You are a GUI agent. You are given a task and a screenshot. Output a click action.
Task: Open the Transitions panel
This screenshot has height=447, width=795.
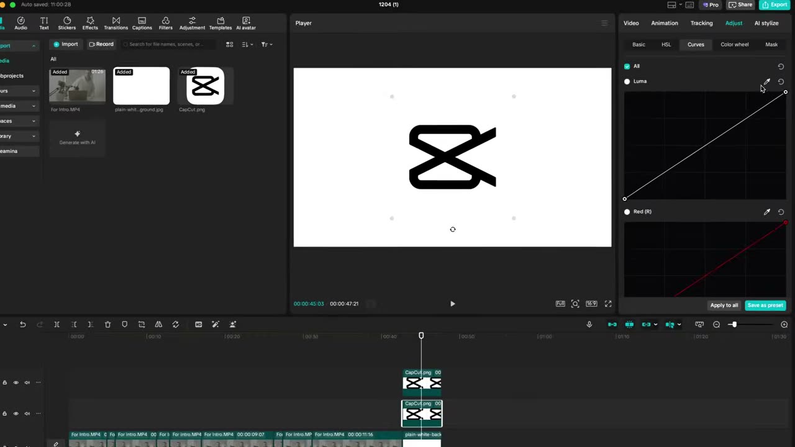116,24
